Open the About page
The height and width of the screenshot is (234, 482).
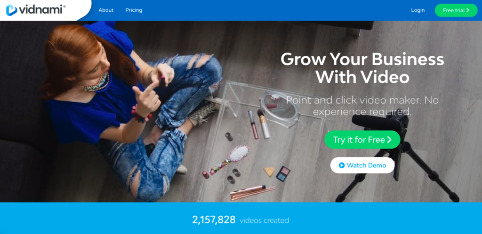pyautogui.click(x=106, y=10)
